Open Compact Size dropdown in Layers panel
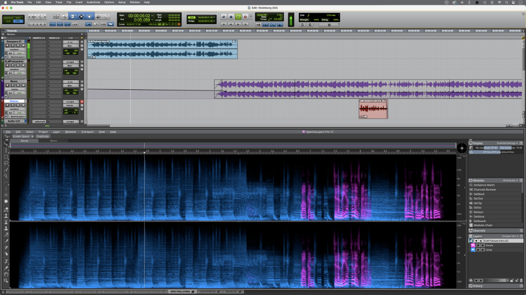Screen dimensions: 526x295 point(510,236)
